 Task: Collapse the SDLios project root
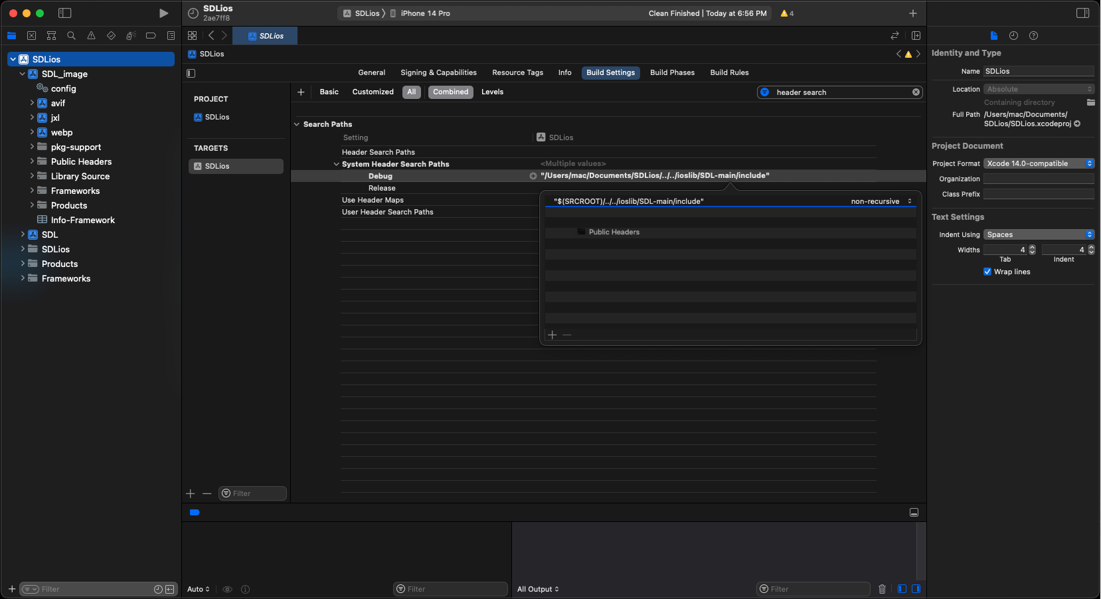[13, 59]
